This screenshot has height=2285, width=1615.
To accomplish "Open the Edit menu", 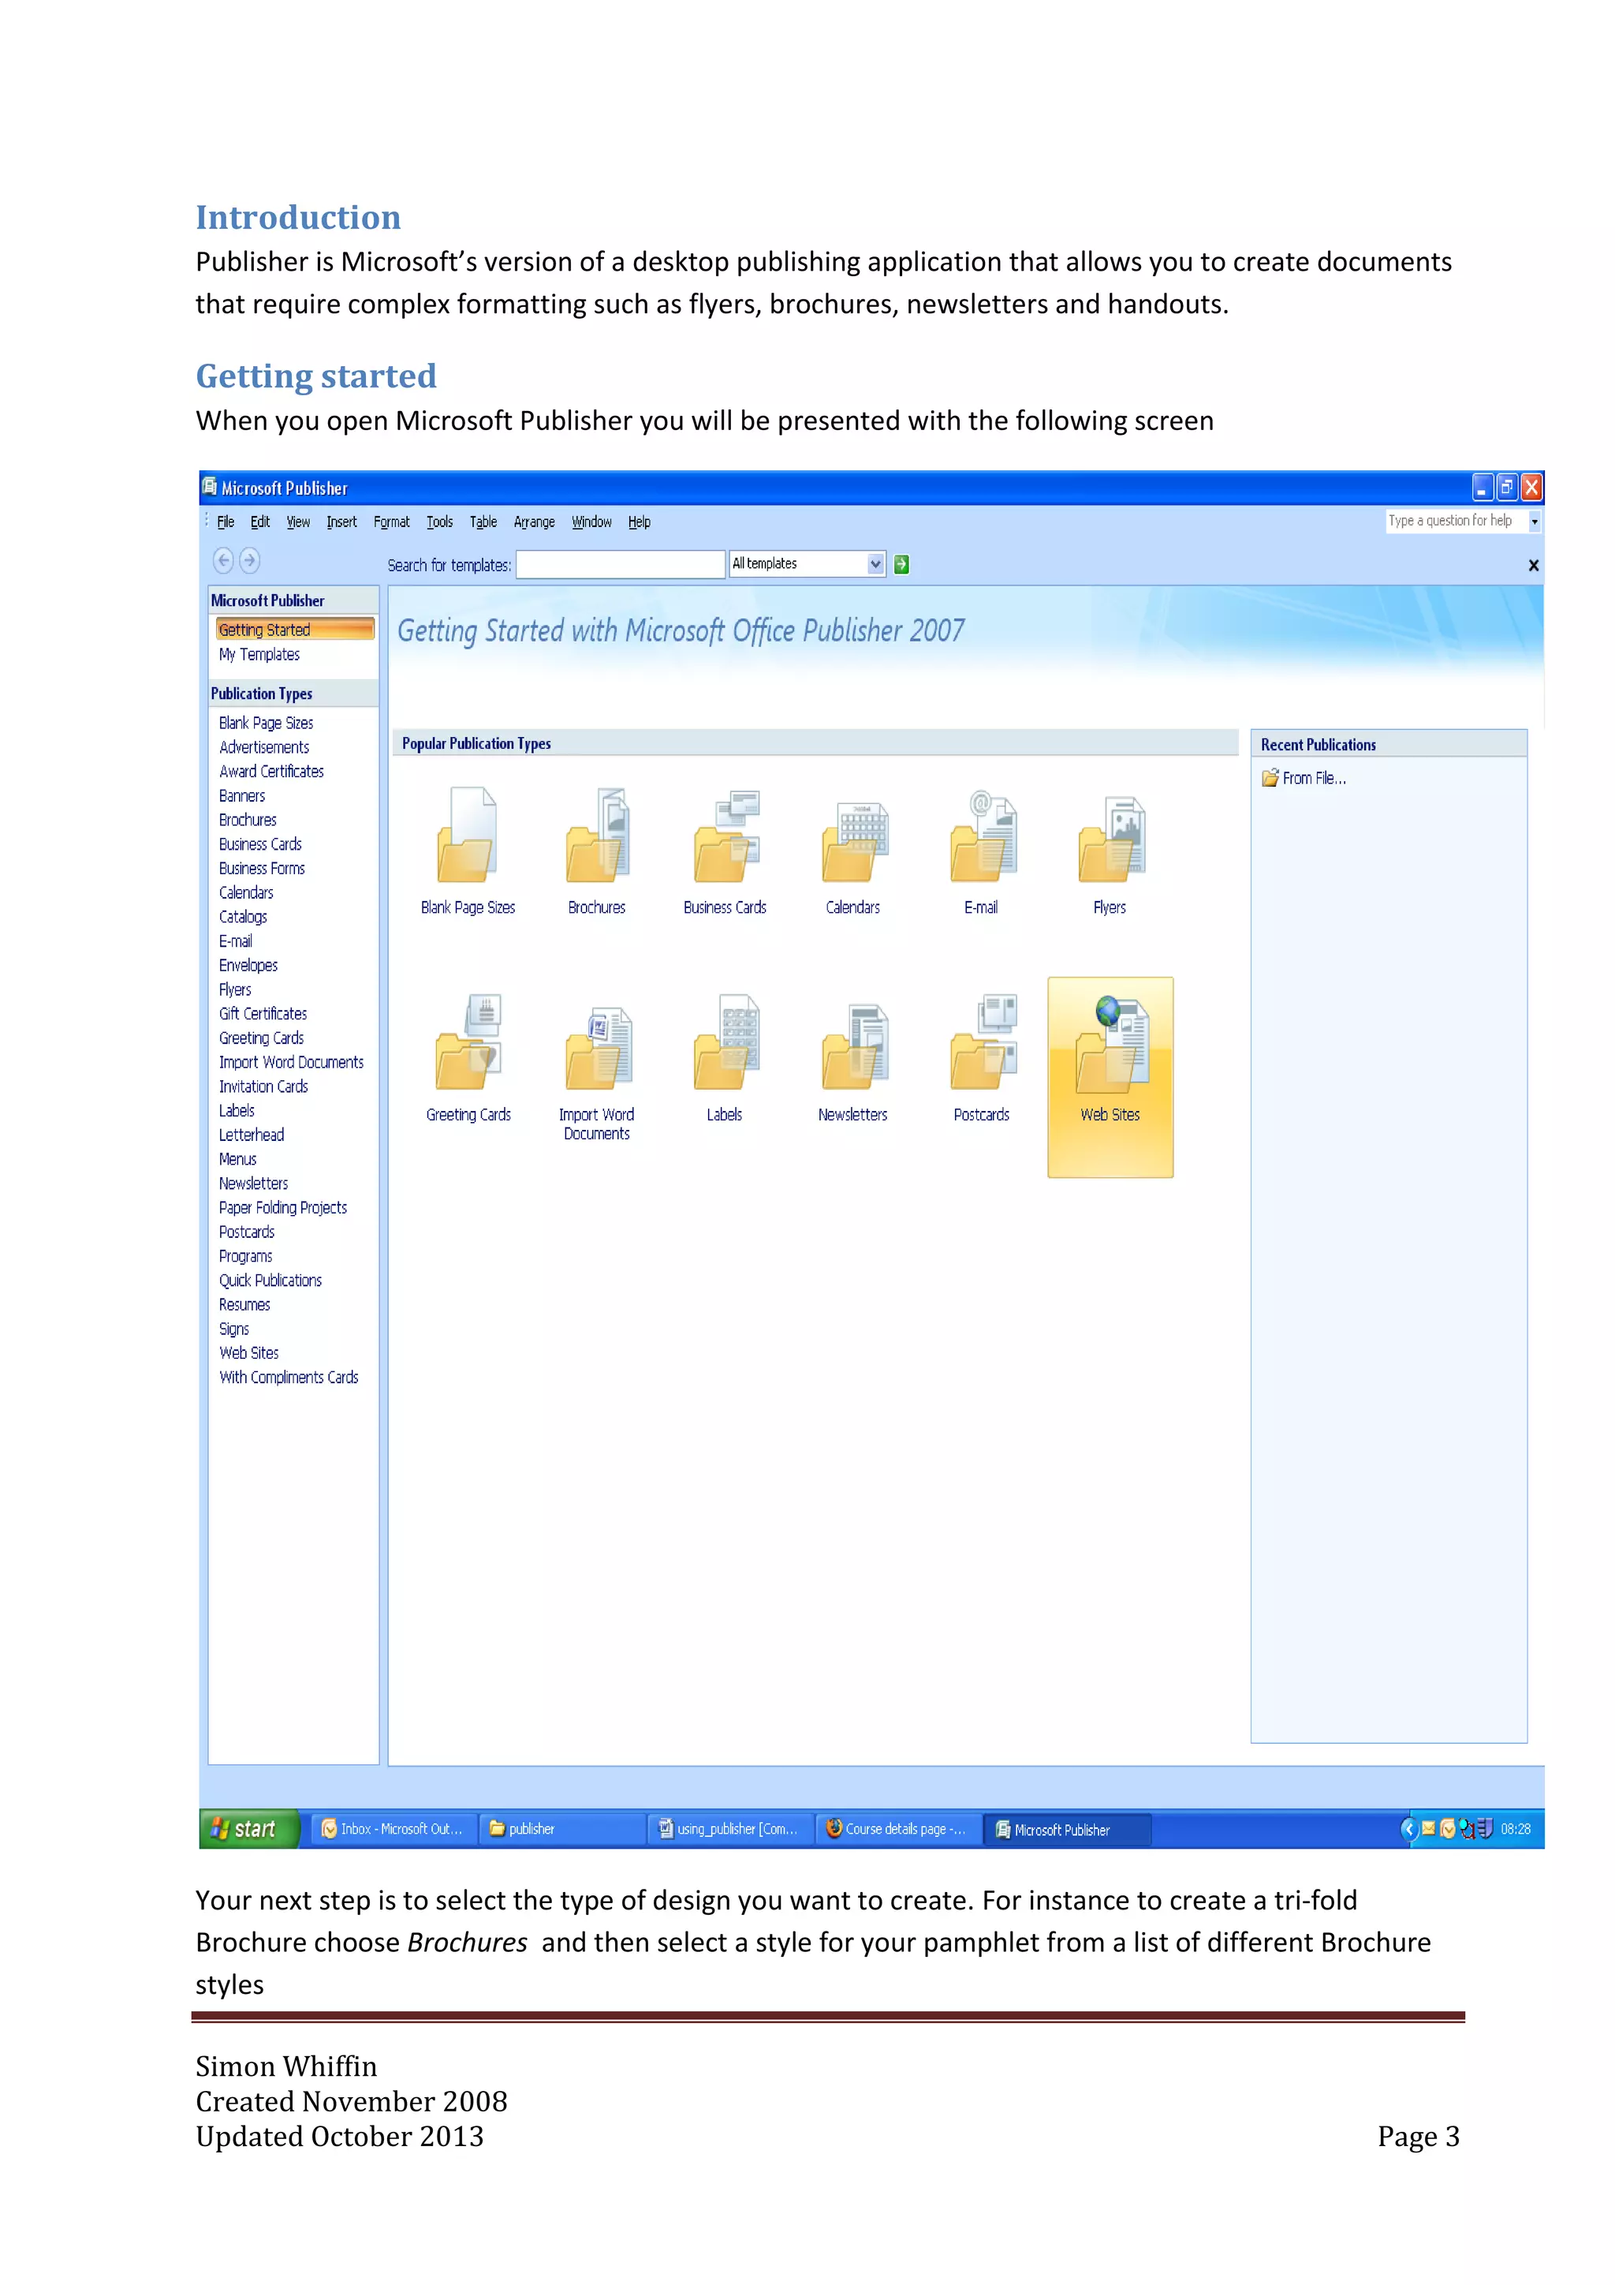I will tap(259, 522).
